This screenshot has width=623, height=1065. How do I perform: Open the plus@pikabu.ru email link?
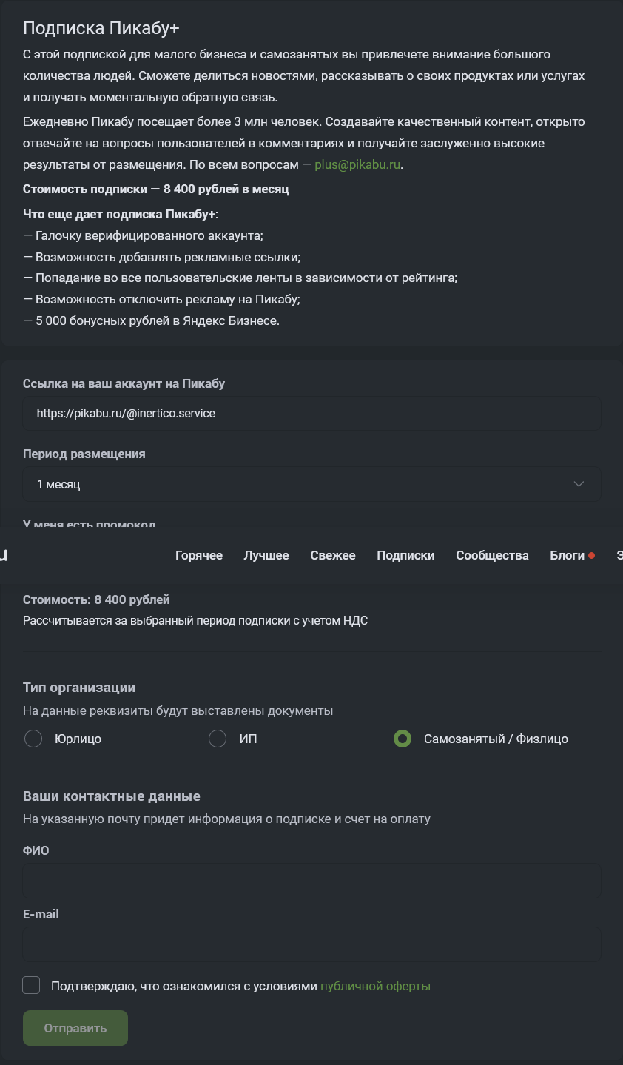click(358, 164)
